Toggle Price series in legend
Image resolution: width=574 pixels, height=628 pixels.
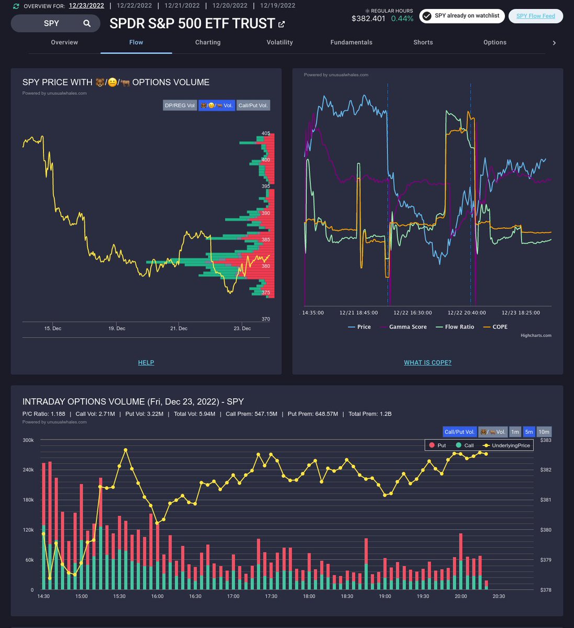click(359, 327)
